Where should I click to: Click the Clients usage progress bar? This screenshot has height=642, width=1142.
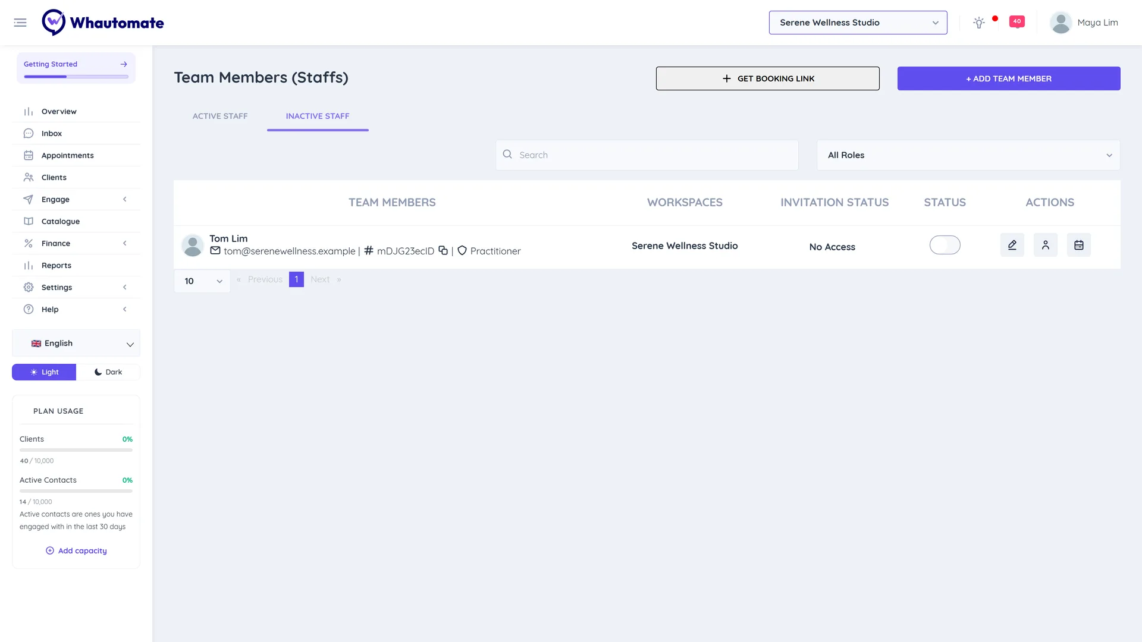click(76, 450)
